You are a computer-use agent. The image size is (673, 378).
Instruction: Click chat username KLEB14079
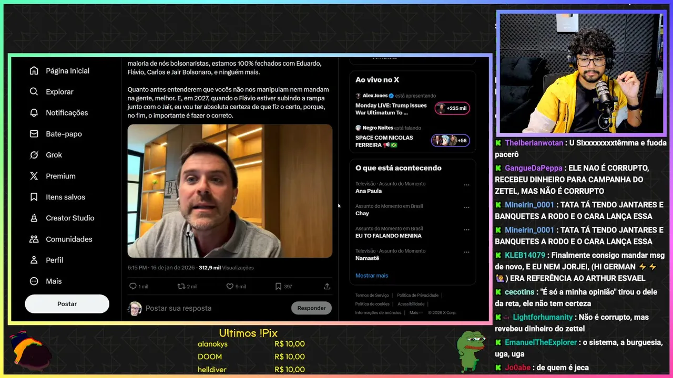pyautogui.click(x=525, y=255)
